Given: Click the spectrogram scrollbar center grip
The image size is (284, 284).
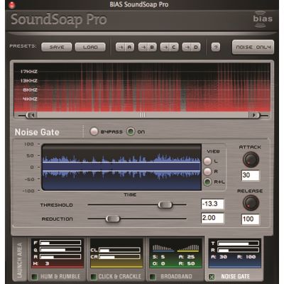Looking at the screenshot, I should 143,115.
